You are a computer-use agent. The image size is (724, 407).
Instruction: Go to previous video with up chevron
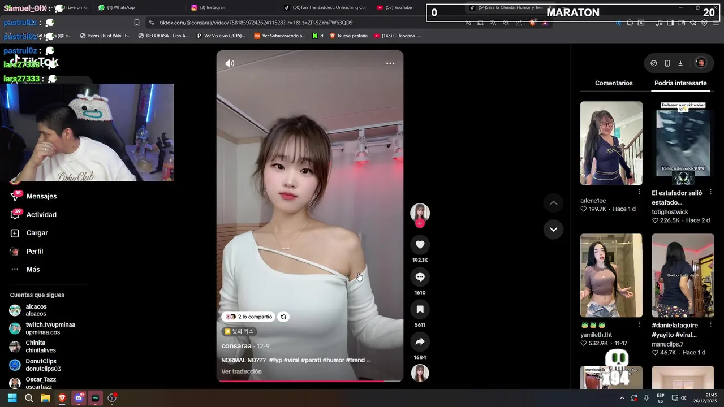[x=554, y=203]
